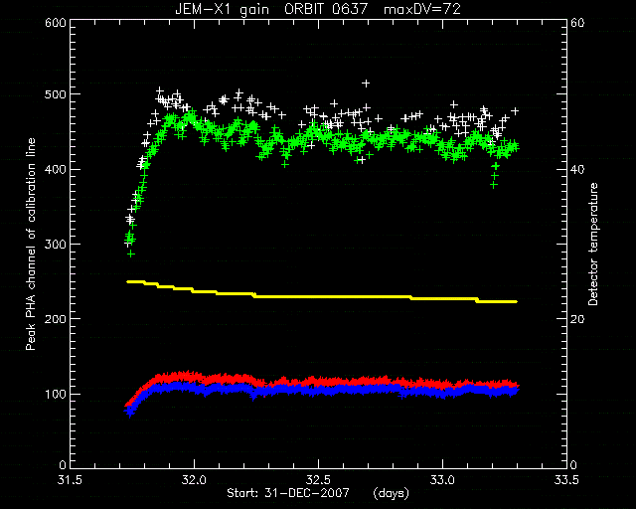Click the Peak PHA channel axis title
636x509 pixels.
coord(31,244)
